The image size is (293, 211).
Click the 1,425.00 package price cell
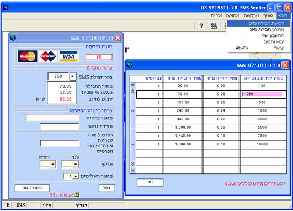(x=183, y=136)
